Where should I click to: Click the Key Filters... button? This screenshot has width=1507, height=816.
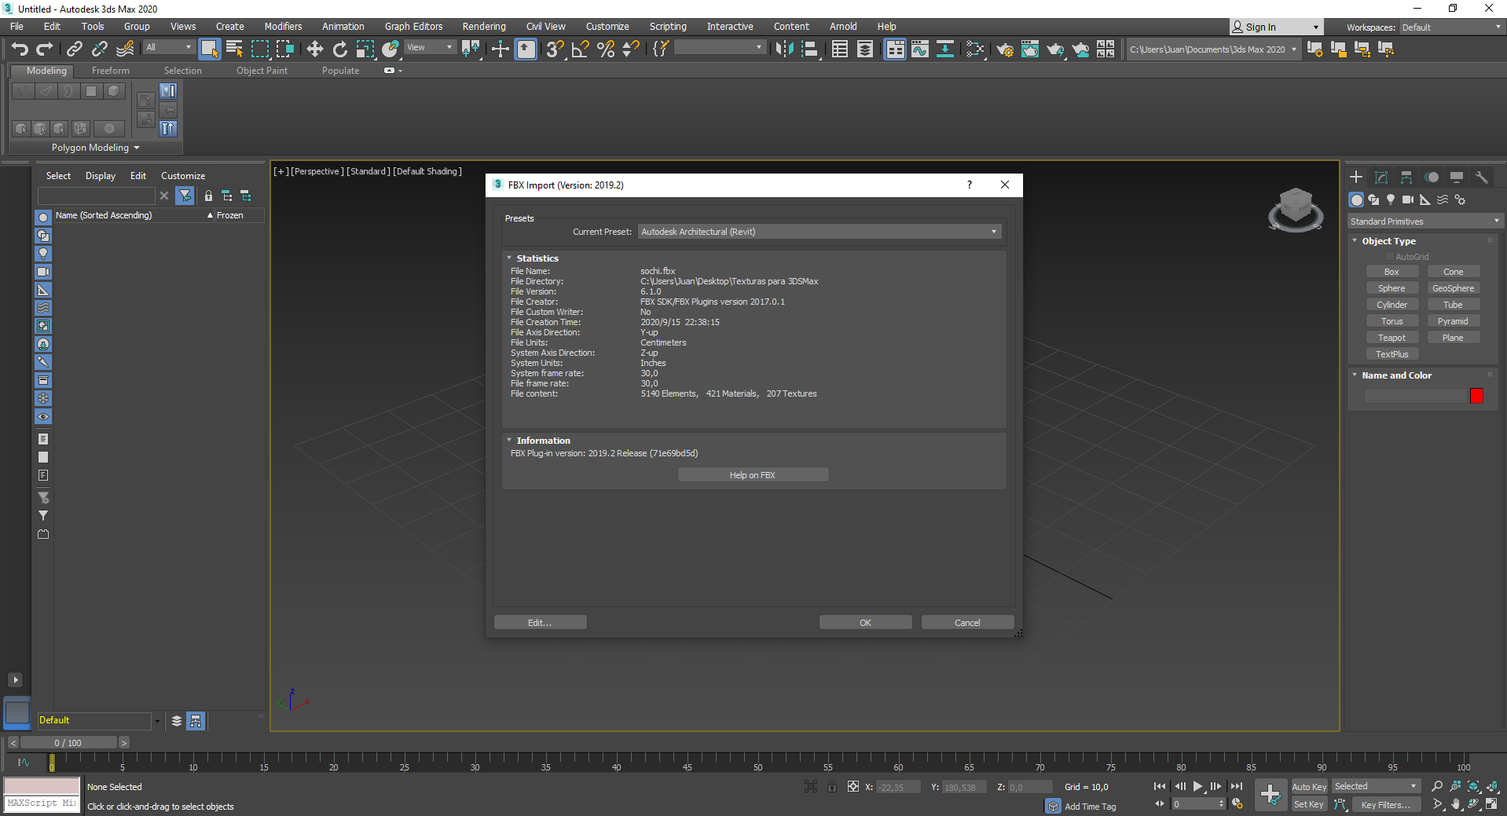coord(1386,804)
